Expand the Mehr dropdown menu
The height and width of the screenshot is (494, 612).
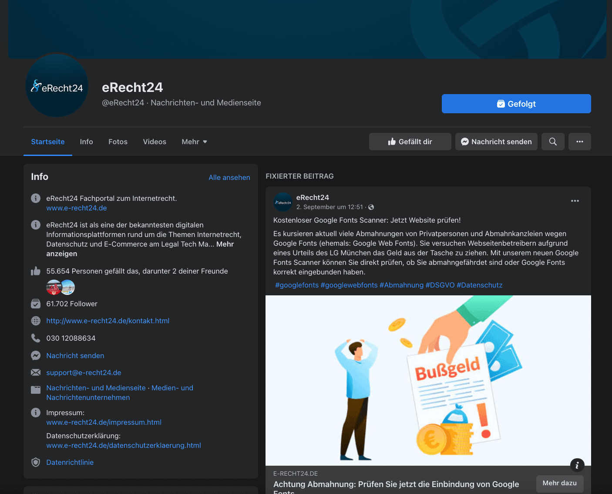tap(195, 142)
